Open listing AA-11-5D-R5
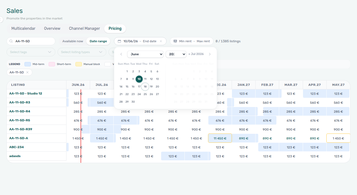357x195 pixels. click(20, 120)
